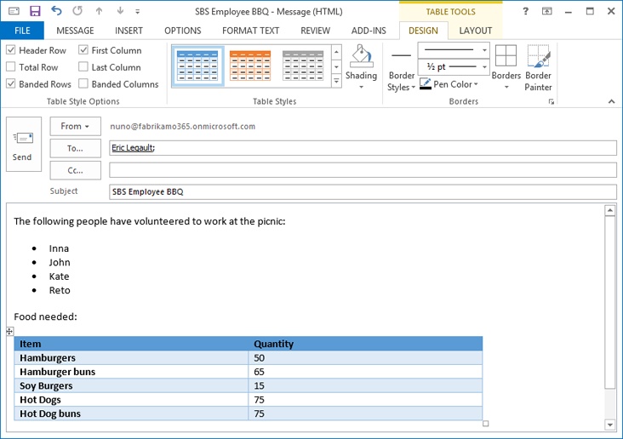Click the message body scroll down arrow
Viewport: 623px width, 439px height.
pyautogui.click(x=610, y=425)
